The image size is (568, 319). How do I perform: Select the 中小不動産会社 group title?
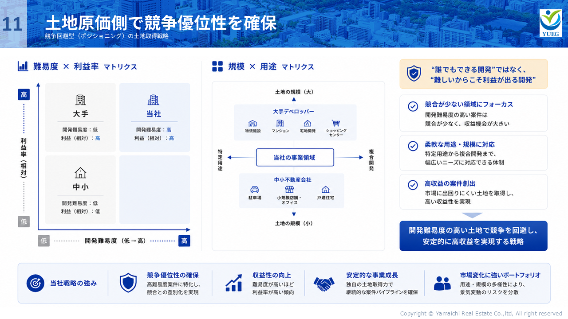[x=293, y=180]
